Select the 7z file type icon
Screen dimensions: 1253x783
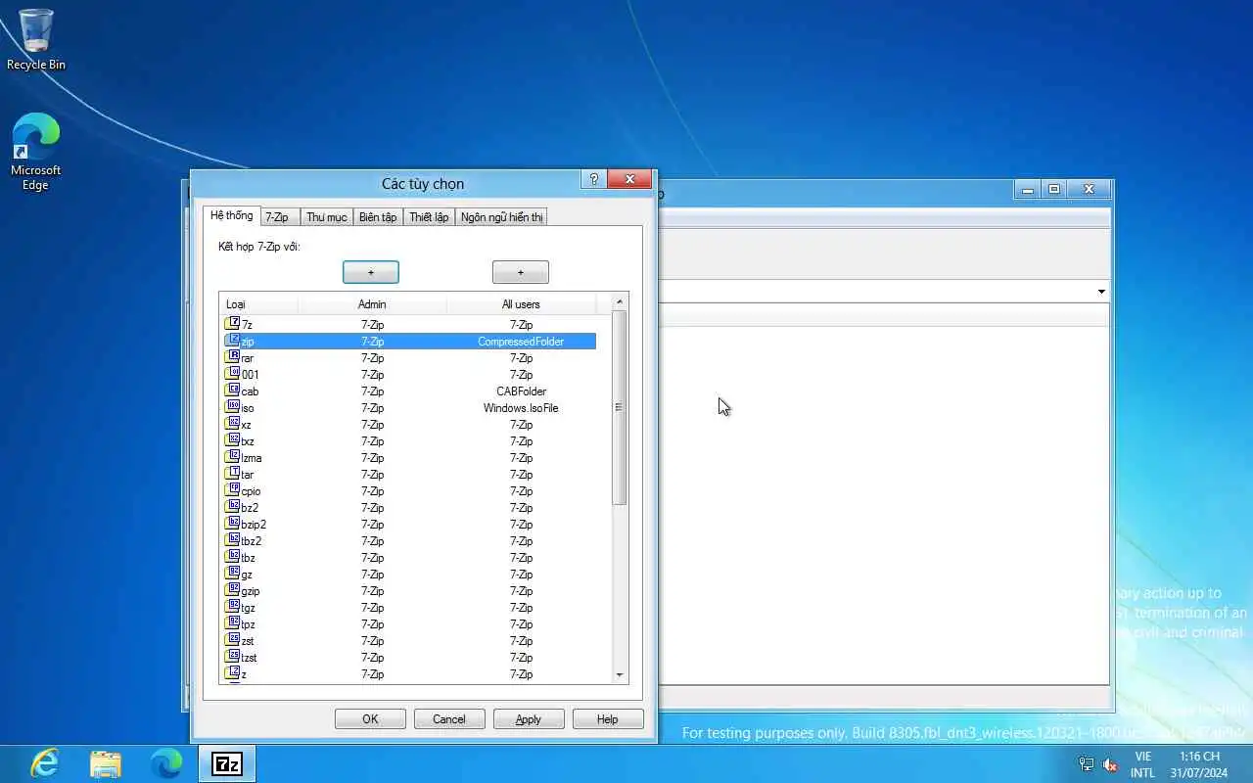[x=233, y=324]
